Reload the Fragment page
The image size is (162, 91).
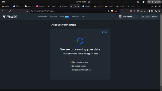point(10,11)
